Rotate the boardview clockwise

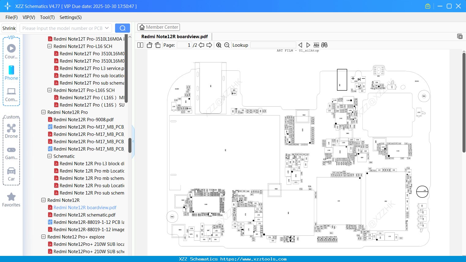(x=157, y=45)
